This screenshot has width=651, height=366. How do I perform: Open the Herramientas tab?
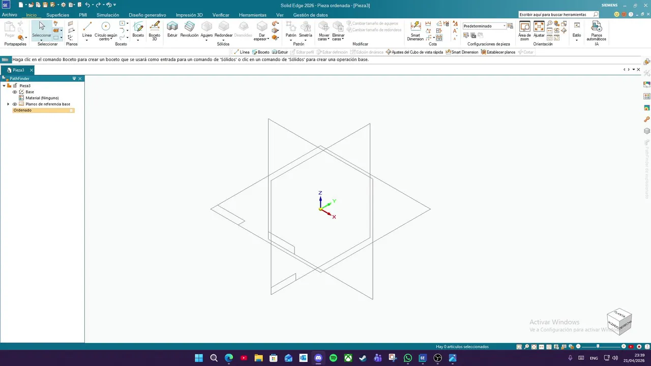[x=253, y=15]
